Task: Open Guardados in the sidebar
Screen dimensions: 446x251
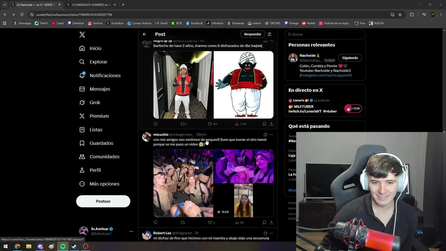Action: tap(96, 143)
